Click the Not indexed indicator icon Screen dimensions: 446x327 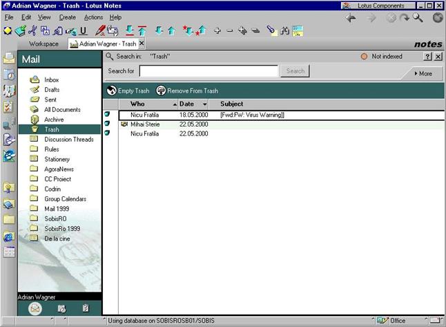[365, 57]
